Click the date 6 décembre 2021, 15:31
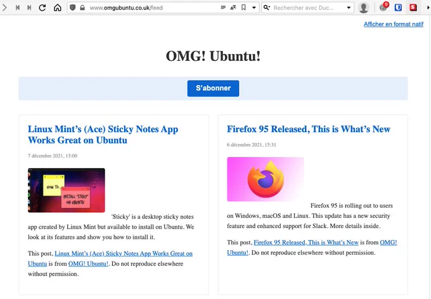The image size is (431, 299). pyautogui.click(x=252, y=145)
